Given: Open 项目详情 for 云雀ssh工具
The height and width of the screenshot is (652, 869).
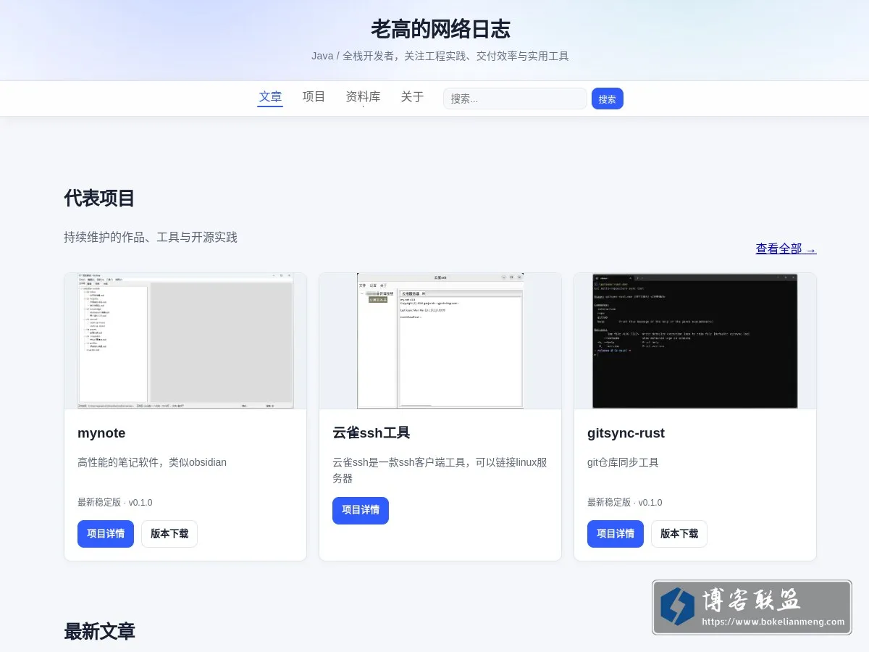Looking at the screenshot, I should pos(361,511).
